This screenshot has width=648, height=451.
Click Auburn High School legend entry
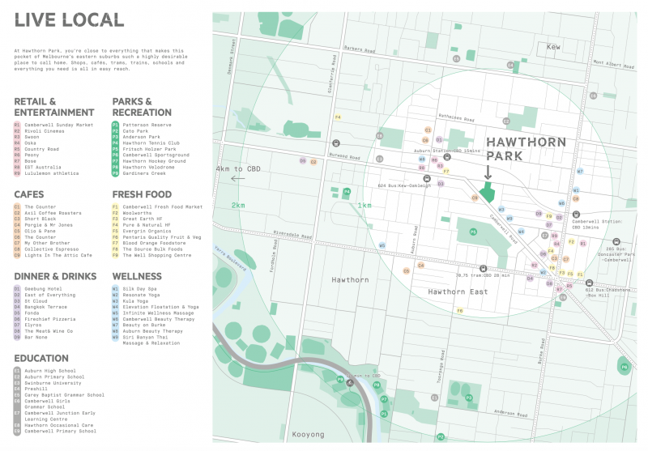[50, 371]
